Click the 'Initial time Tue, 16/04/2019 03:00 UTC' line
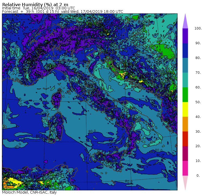Screen dimensions: 204x196 pyautogui.click(x=38, y=8)
